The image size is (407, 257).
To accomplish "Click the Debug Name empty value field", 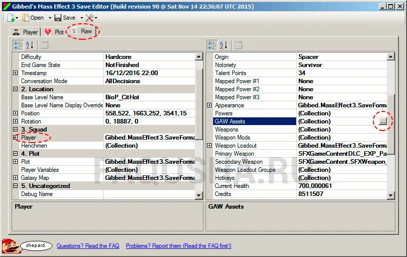I will pyautogui.click(x=149, y=194).
